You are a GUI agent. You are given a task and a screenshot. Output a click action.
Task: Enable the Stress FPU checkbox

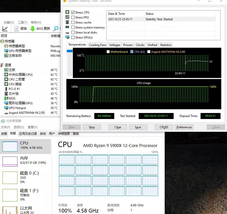tap(73, 17)
